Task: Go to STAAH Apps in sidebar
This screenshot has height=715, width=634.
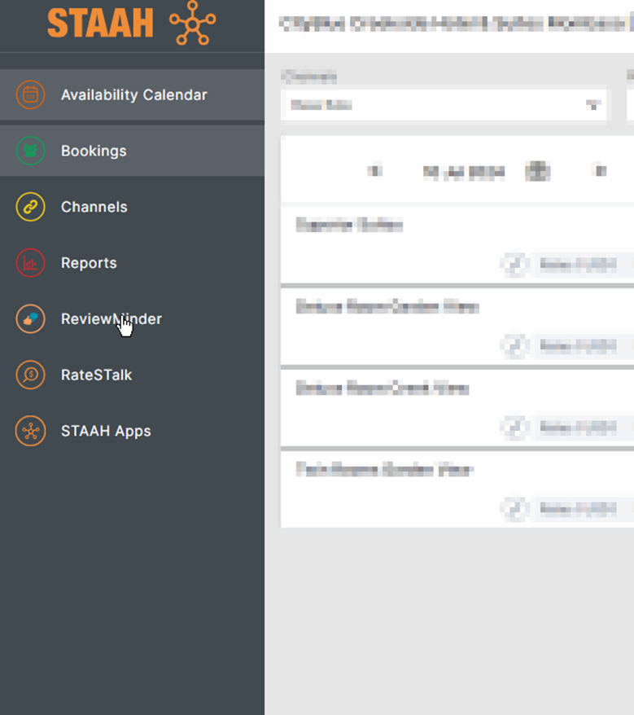Action: [x=106, y=432]
